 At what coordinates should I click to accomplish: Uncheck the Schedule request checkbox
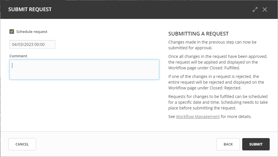(x=12, y=32)
